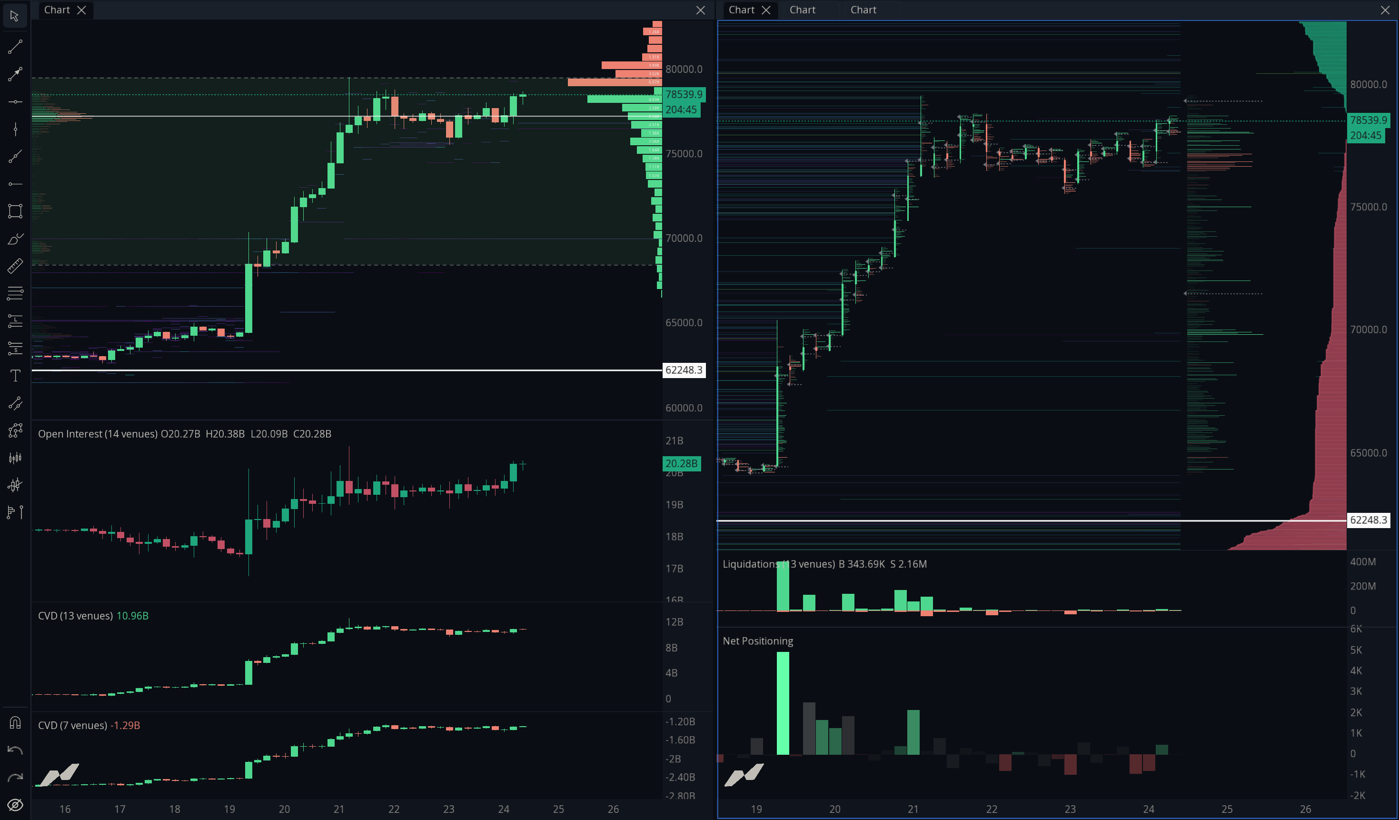Open the candlestick bars tool
Screen dimensions: 1399x820
tap(15, 458)
